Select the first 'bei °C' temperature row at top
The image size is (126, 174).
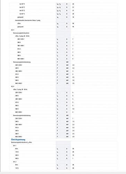click(63, 4)
